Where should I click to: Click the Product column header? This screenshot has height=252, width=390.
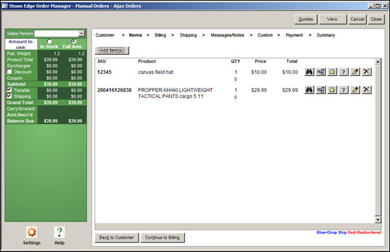(x=147, y=61)
